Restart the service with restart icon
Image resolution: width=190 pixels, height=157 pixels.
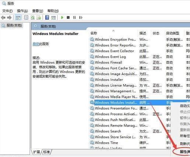coord(81,17)
